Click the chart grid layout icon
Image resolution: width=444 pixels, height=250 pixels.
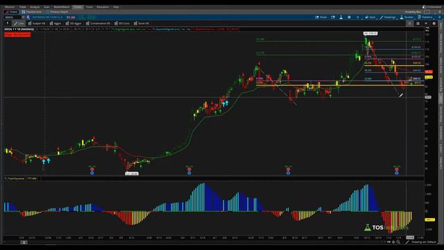(409, 24)
